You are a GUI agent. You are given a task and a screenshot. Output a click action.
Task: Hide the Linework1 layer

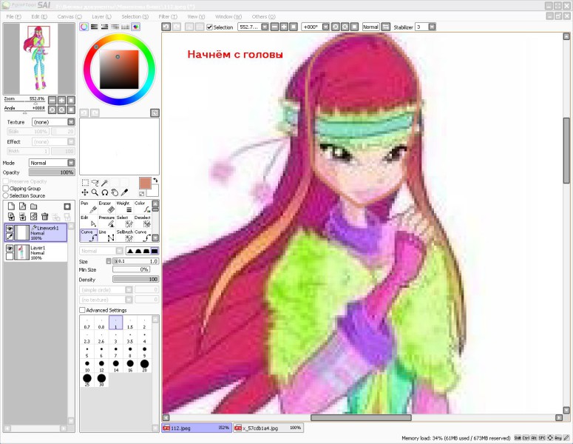[x=10, y=229]
